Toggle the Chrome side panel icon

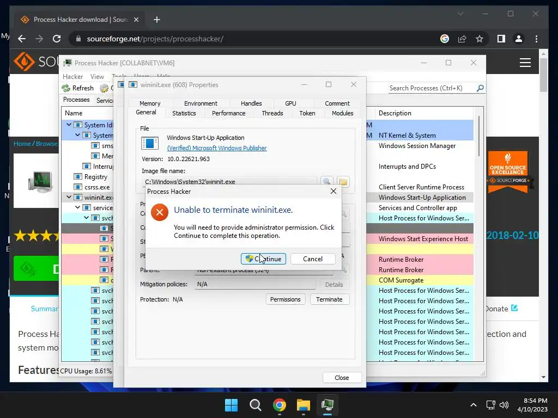(x=501, y=39)
